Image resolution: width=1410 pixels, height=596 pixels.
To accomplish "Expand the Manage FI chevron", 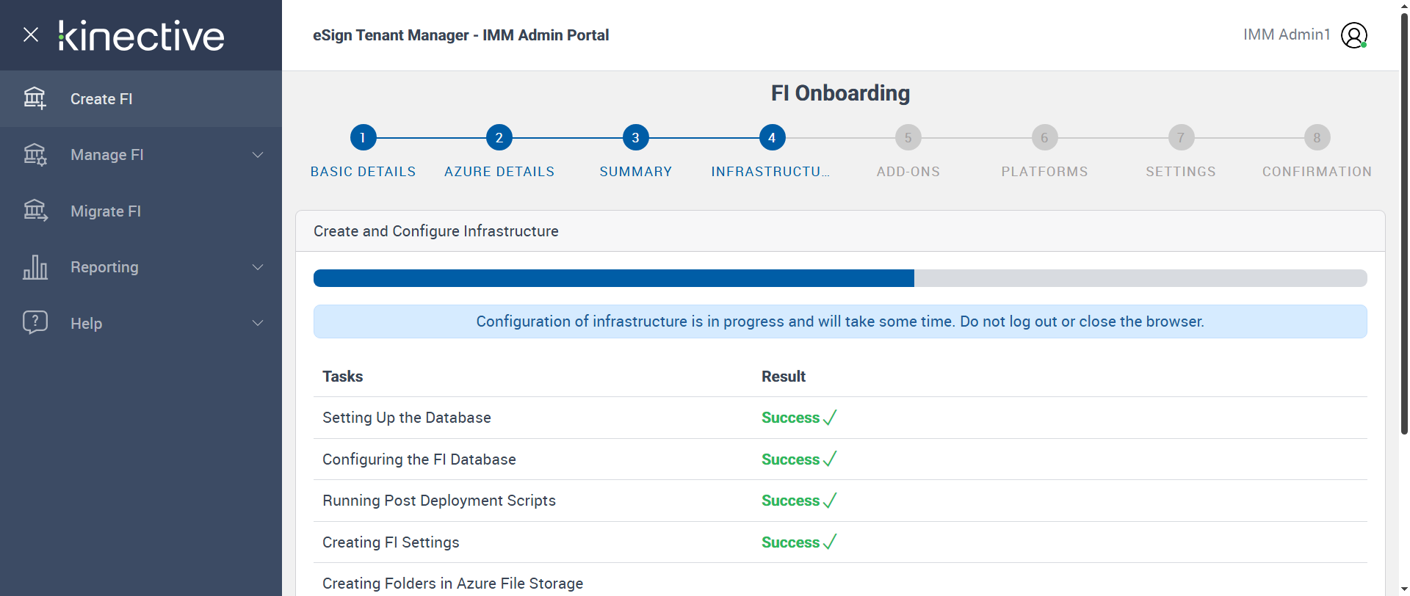I will click(258, 155).
